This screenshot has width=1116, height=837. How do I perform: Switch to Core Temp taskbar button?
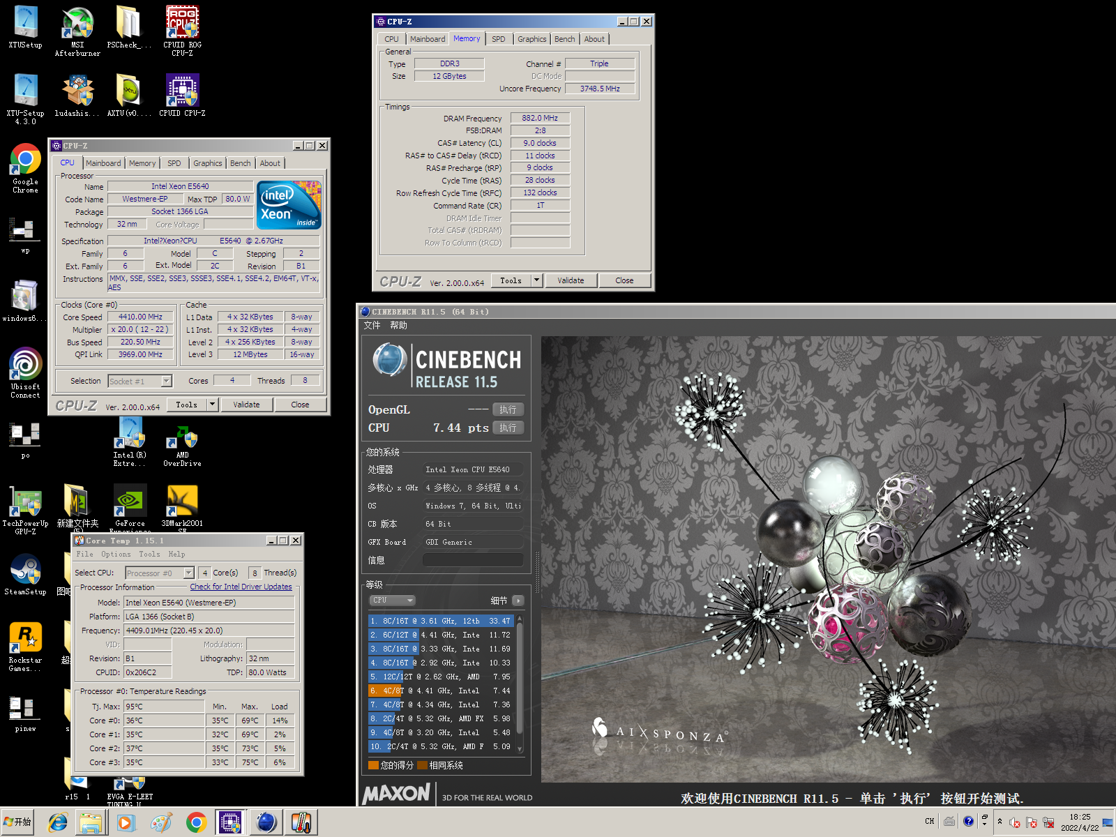tap(301, 823)
